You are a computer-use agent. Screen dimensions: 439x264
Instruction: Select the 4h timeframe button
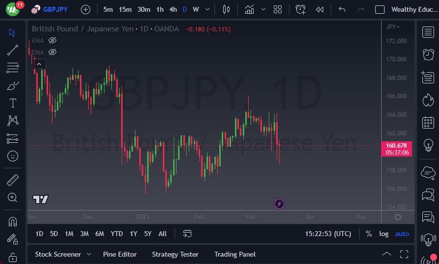[173, 9]
